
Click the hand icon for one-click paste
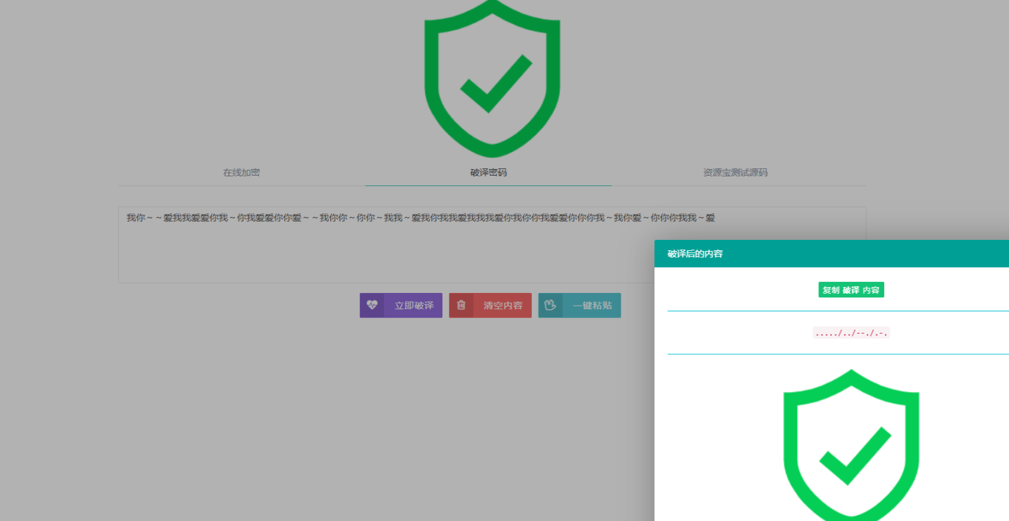coord(550,306)
